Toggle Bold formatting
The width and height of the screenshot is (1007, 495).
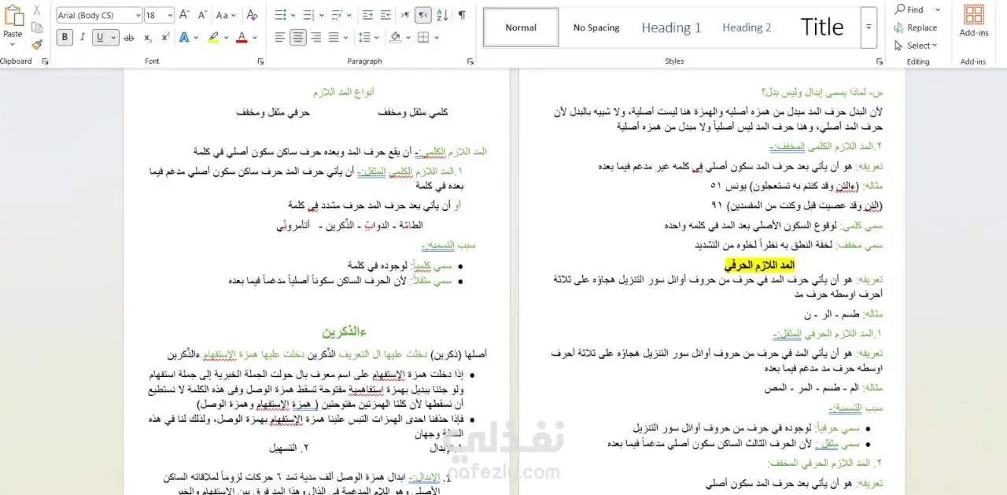coord(65,37)
